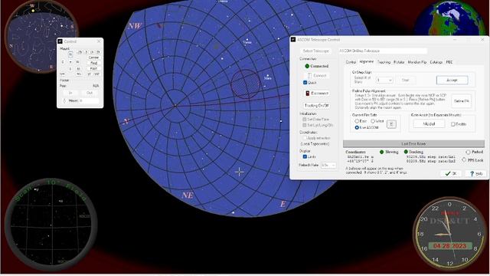This screenshot has width=490, height=276.
Task: Open the number of alignment stars dropdown
Action: click(384, 80)
